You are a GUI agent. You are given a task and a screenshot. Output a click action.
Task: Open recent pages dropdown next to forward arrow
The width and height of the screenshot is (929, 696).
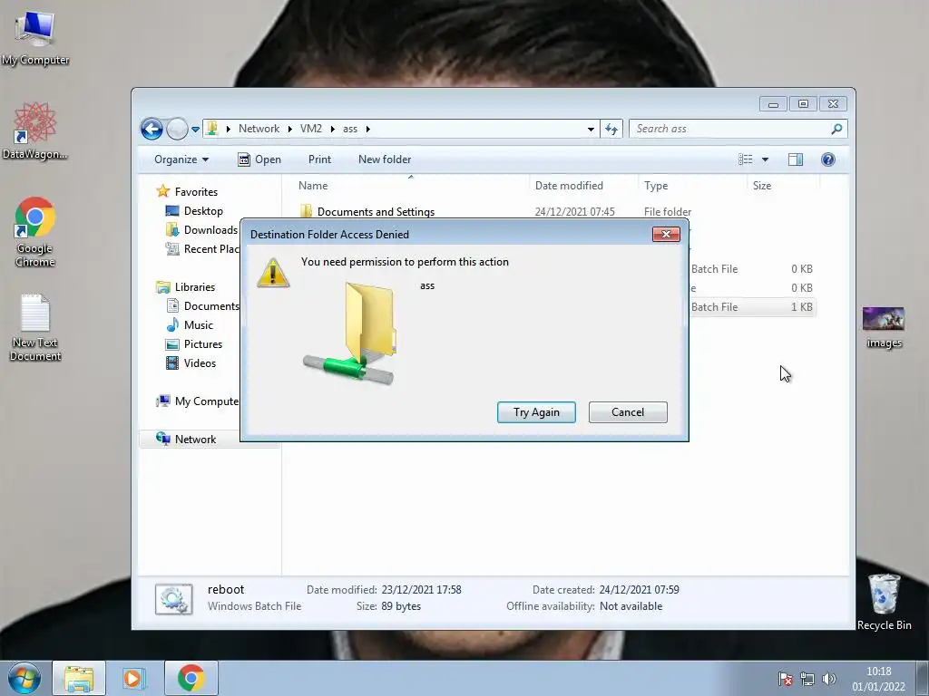(196, 129)
